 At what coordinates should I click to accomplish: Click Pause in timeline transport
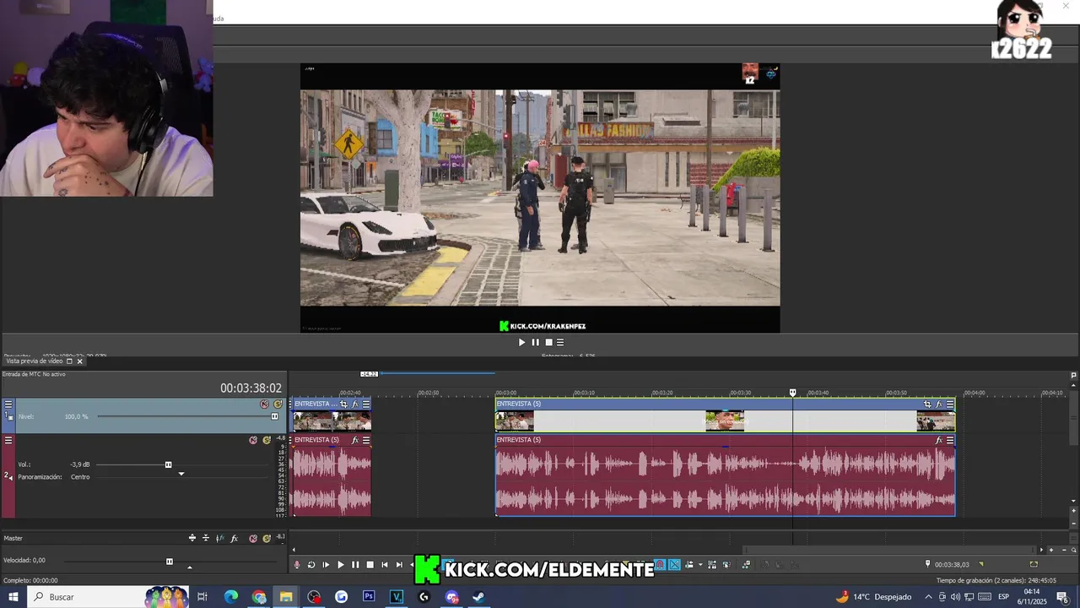(x=355, y=565)
